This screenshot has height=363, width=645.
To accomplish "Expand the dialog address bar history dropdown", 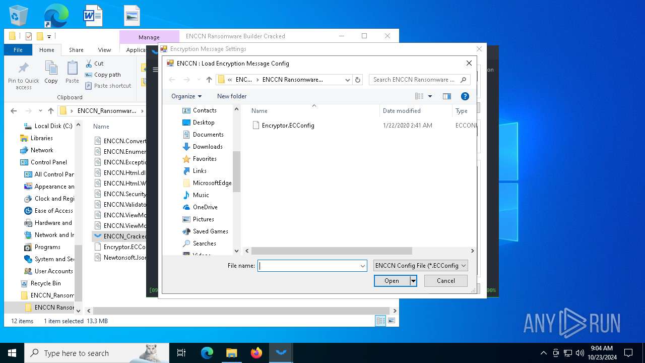I will pos(347,80).
